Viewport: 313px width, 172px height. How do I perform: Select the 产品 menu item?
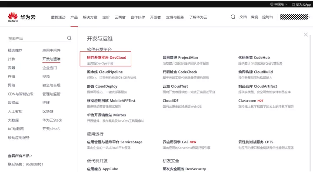click(74, 17)
